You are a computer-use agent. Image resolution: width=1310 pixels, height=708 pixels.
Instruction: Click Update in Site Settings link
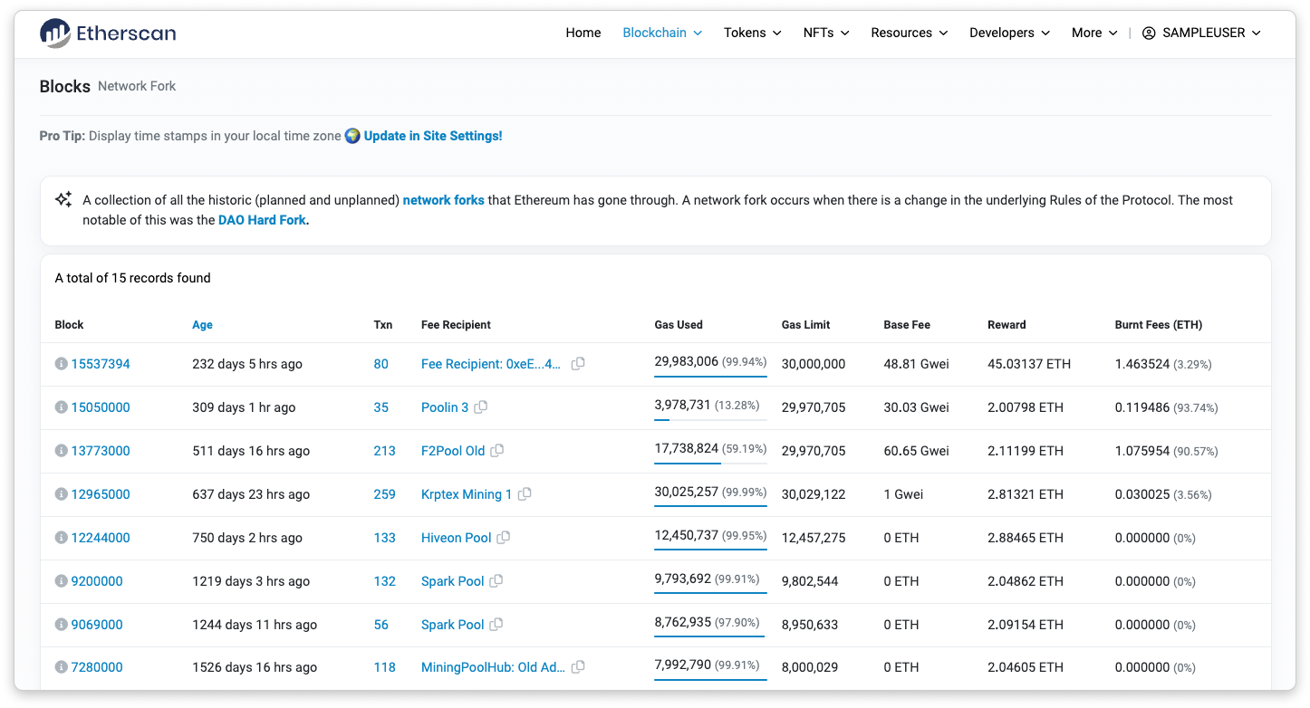432,136
